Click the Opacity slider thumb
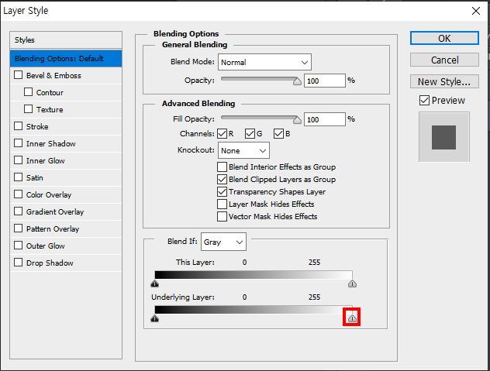This screenshot has width=490, height=371. click(297, 81)
